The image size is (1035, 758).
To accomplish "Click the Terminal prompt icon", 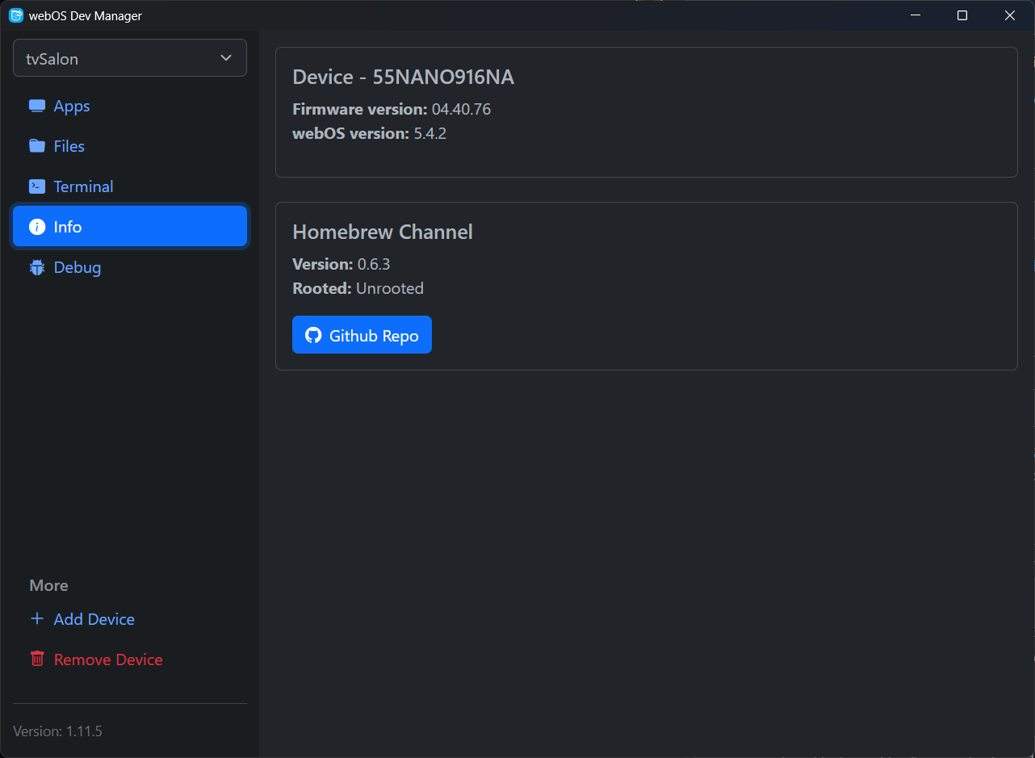I will pos(36,186).
